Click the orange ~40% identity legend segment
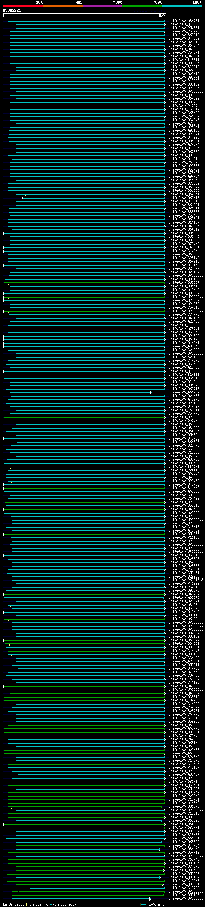Image resolution: width=205 pixels, height=907 pixels. pos(63,6)
